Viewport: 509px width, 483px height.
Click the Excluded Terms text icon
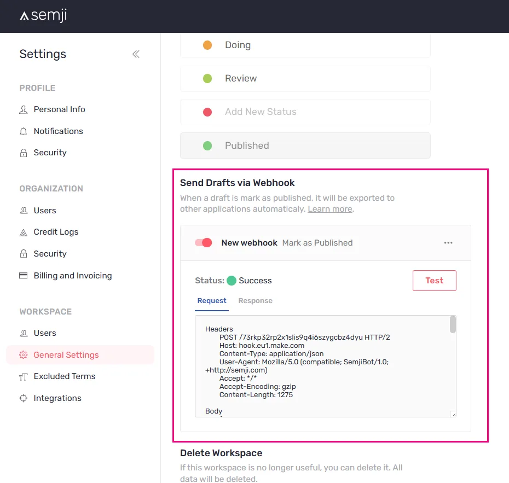(24, 377)
